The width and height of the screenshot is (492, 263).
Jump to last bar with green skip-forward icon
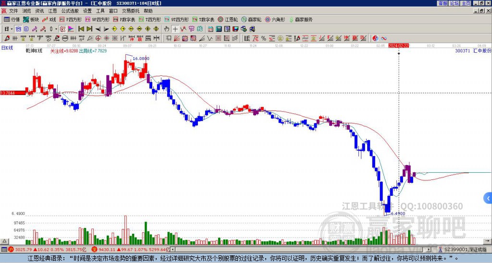point(89,29)
